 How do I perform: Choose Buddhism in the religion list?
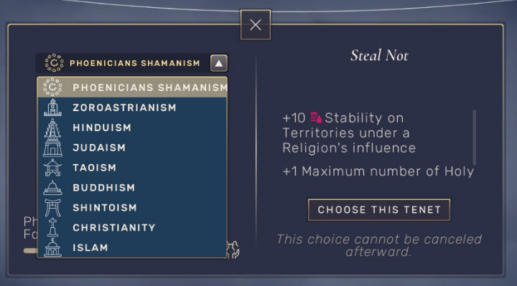point(132,188)
